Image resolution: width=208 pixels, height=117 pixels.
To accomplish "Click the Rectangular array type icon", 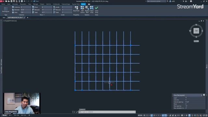I will pos(6,9).
